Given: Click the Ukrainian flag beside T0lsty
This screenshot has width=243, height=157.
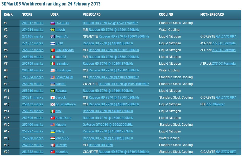Looking at the screenshot, I should (x=53, y=131).
